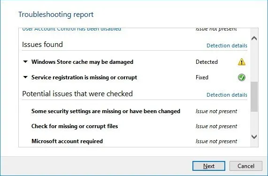
Task: Click the 'Detected' status text
Action: (207, 62)
